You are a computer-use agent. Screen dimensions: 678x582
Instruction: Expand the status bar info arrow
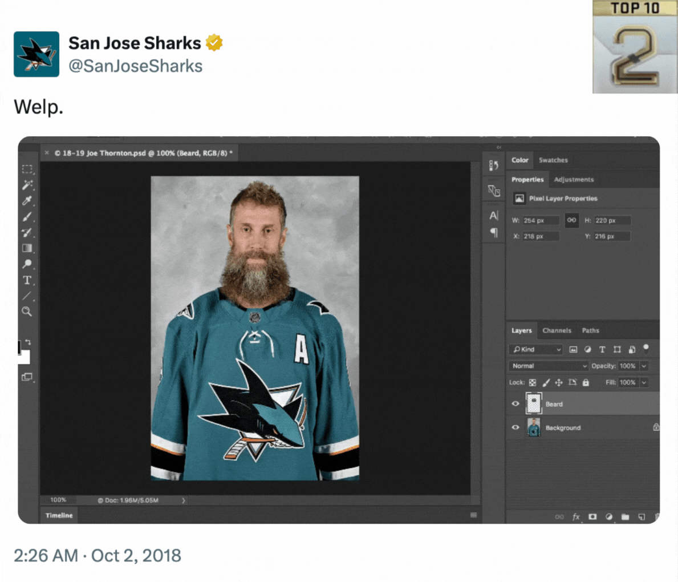pyautogui.click(x=184, y=500)
